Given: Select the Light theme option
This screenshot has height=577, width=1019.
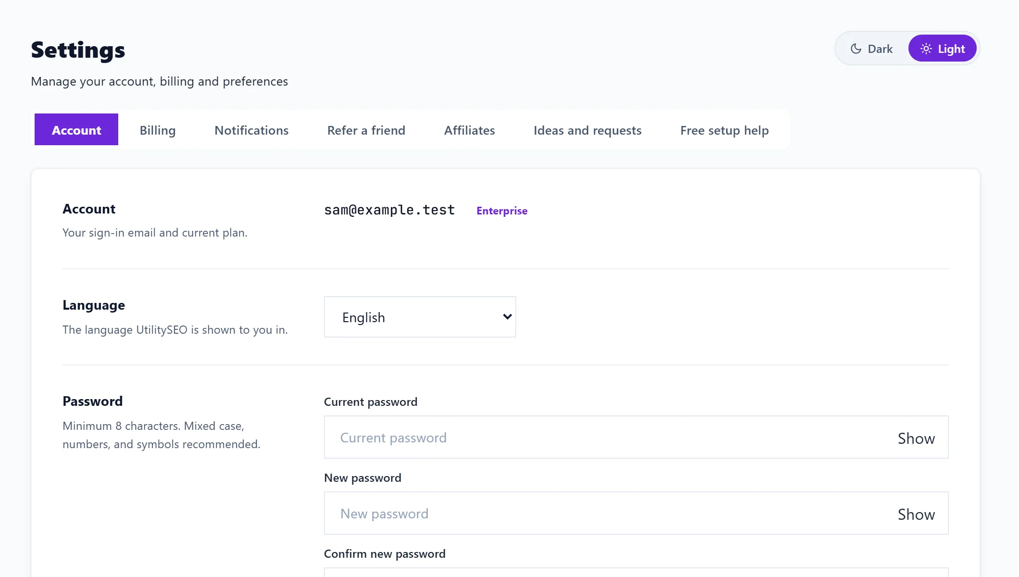Looking at the screenshot, I should pyautogui.click(x=942, y=49).
